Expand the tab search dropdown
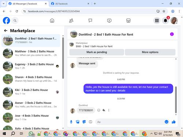 (x=4, y=4)
